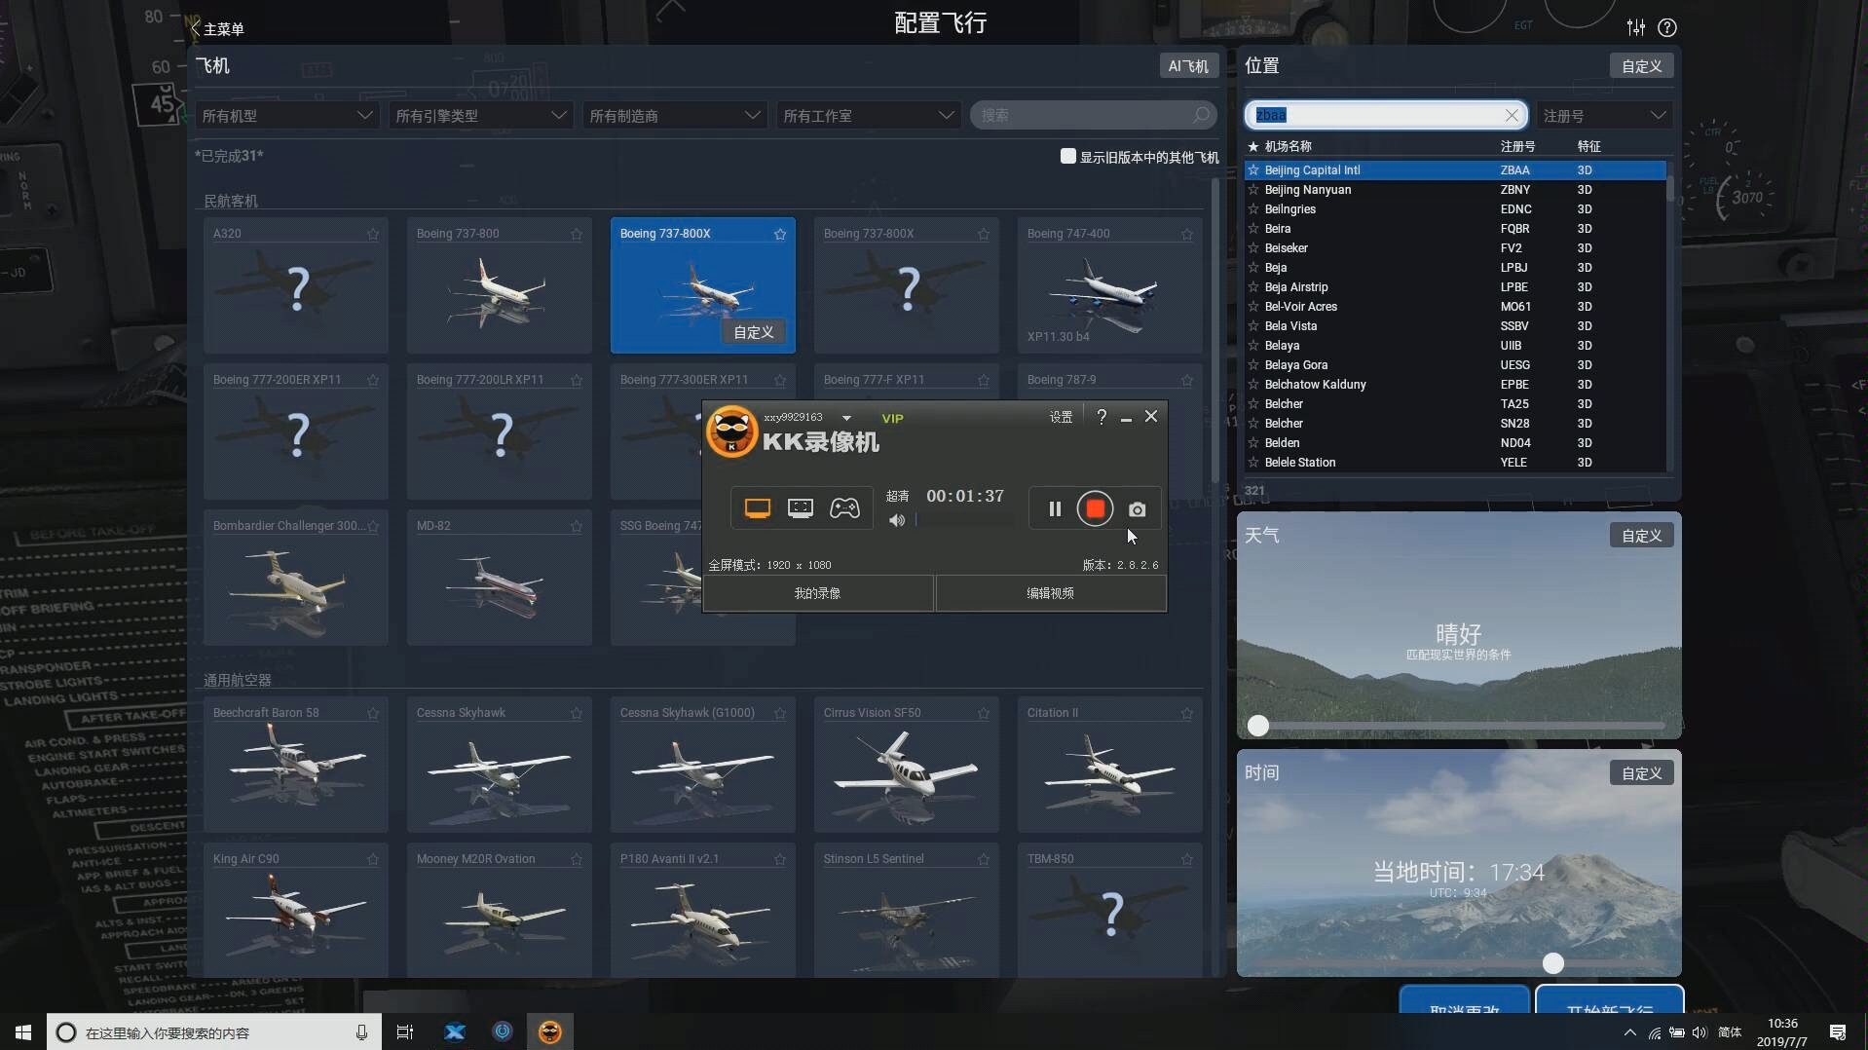Adjust the weather slider handle

tap(1258, 726)
